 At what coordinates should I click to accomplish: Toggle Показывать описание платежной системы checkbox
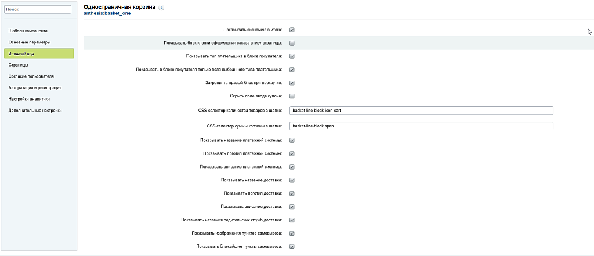click(x=292, y=167)
